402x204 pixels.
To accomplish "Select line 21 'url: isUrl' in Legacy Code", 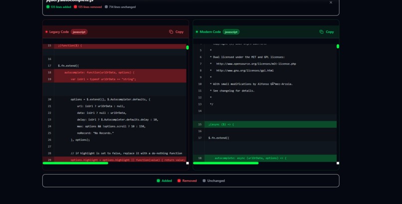I will [114, 106].
